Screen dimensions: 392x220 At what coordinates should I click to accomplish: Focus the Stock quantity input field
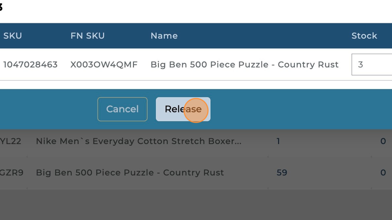[373, 65]
